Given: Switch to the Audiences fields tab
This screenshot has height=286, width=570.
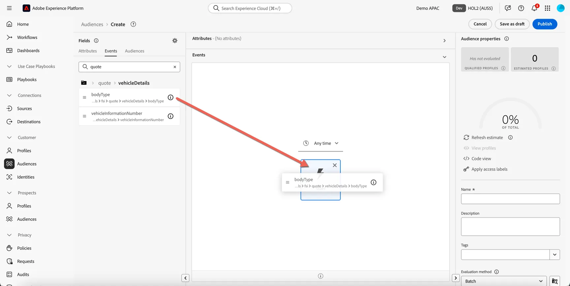Looking at the screenshot, I should pos(135,51).
